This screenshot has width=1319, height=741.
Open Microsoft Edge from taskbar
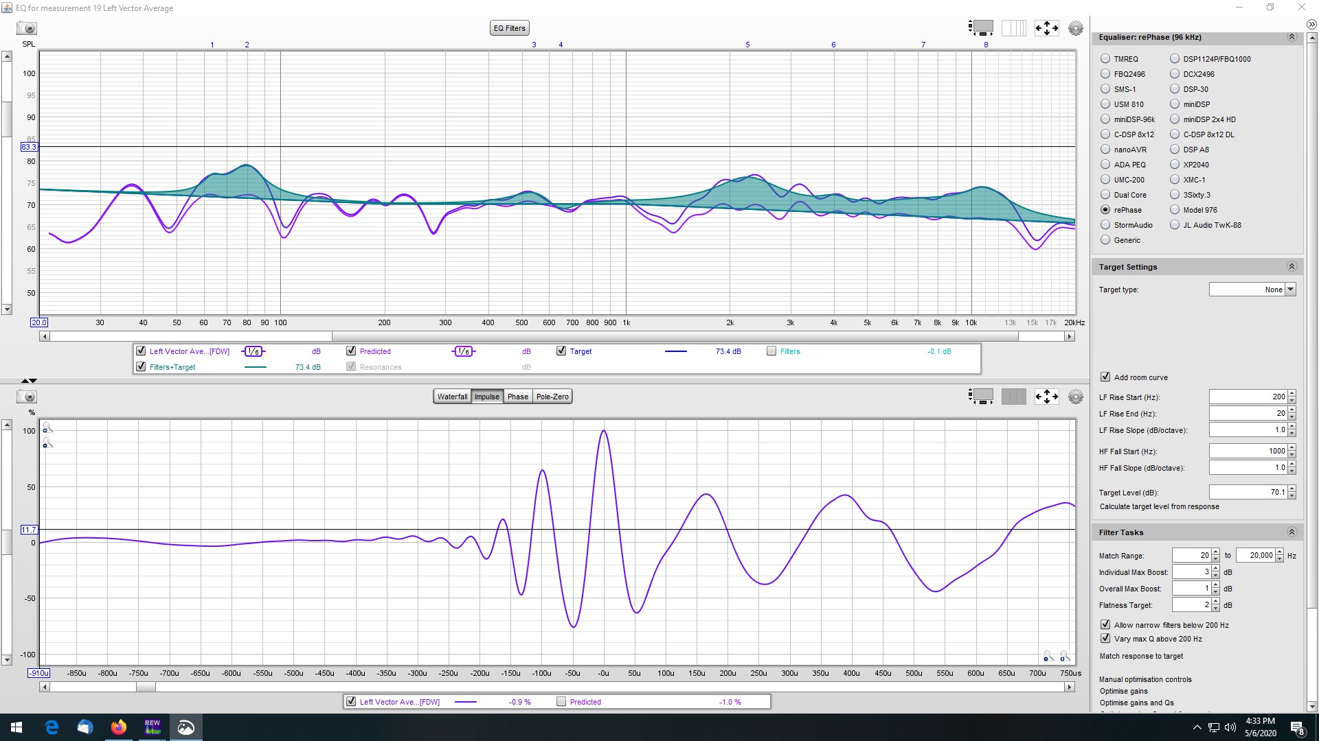52,727
